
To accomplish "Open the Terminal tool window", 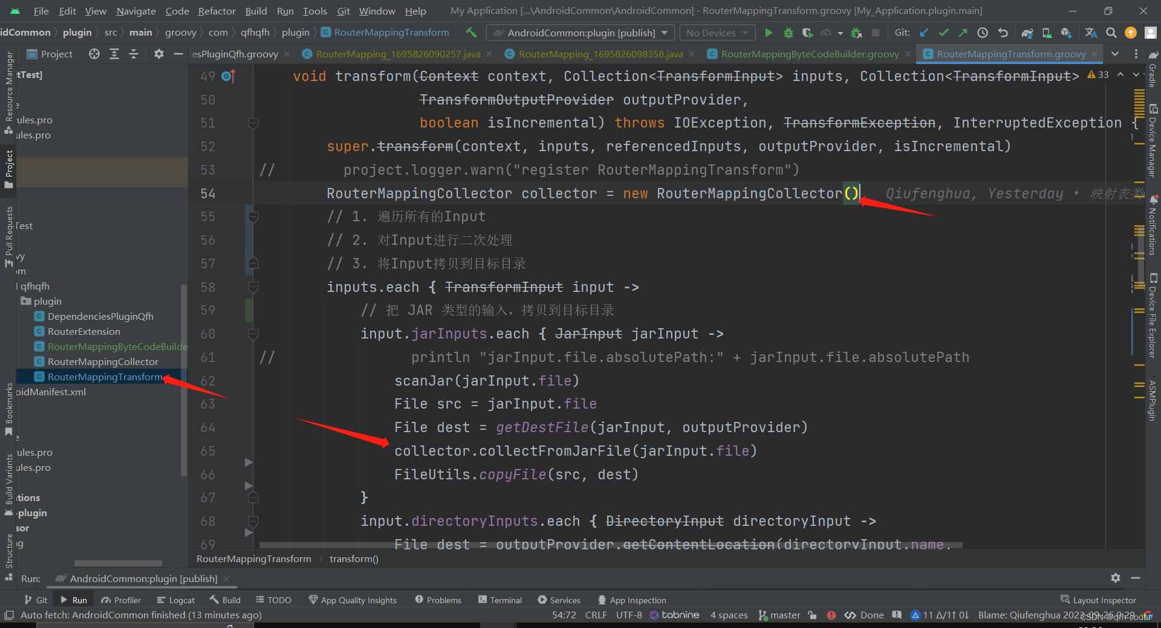I will (x=500, y=600).
